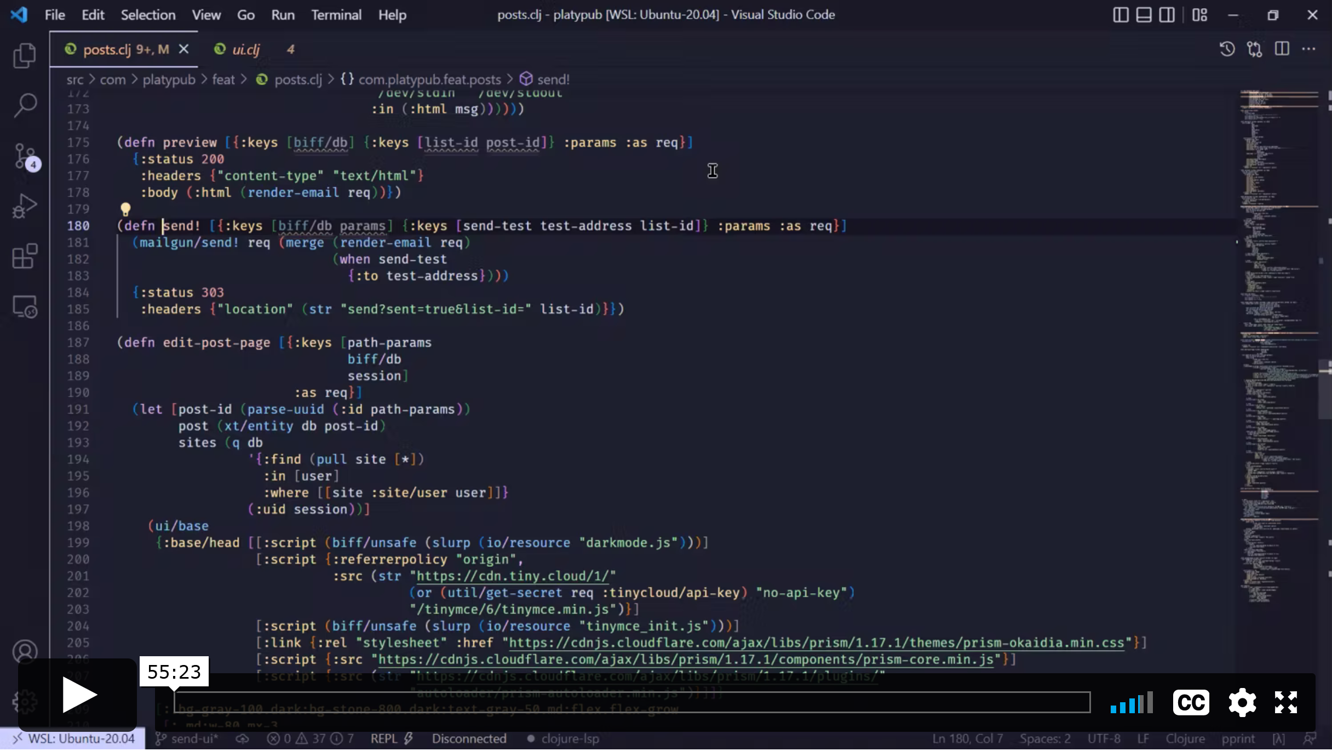
Task: Open the Selection menu
Action: coord(148,15)
